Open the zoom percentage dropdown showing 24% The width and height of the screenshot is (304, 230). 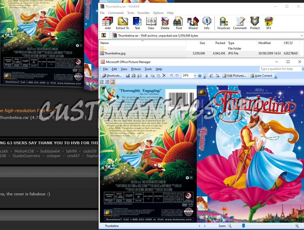coord(195,76)
